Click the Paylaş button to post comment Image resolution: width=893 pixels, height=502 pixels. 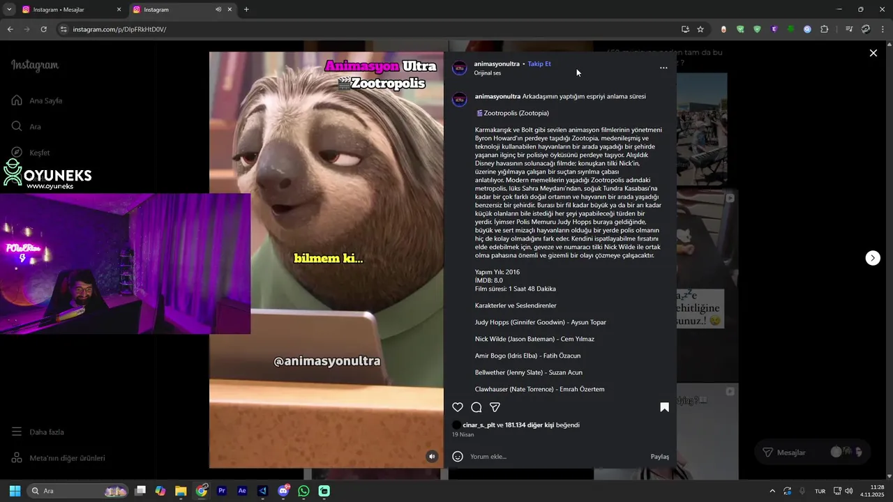(660, 457)
